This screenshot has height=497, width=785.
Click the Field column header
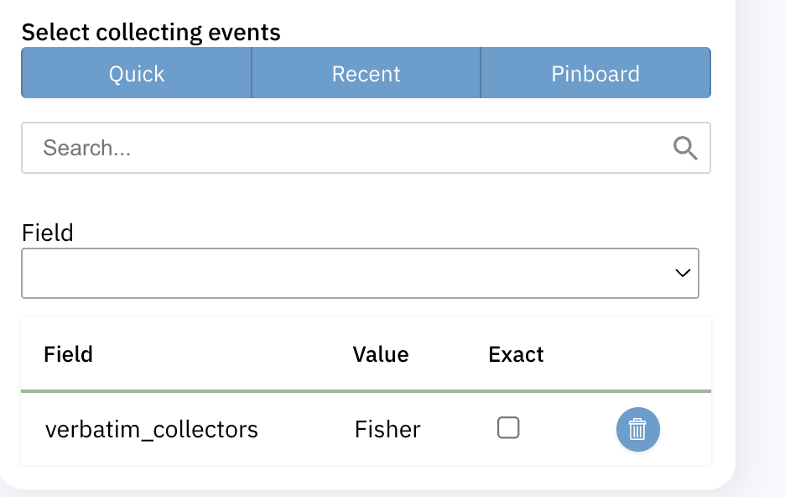point(68,354)
